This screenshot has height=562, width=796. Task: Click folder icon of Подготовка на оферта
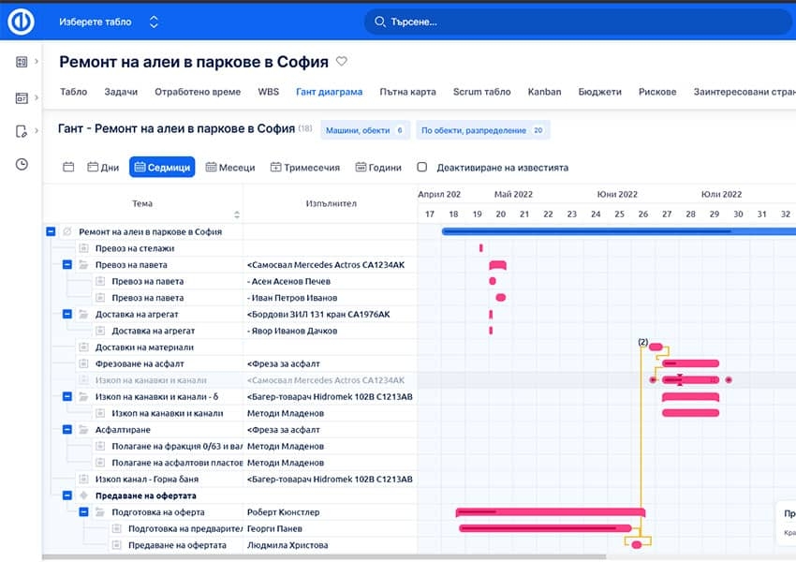pos(100,511)
